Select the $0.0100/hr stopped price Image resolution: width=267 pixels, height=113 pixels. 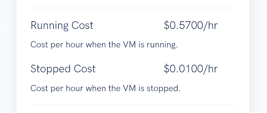coord(191,69)
